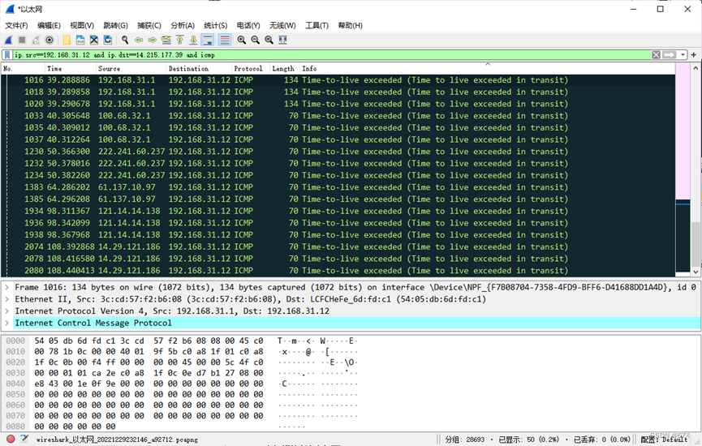Open the 跳转(G) menu
Screen dimensions: 702x446
point(115,25)
